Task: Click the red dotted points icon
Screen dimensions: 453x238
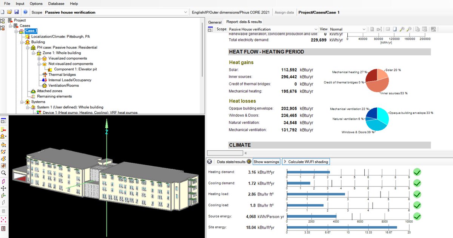Action: (3, 220)
